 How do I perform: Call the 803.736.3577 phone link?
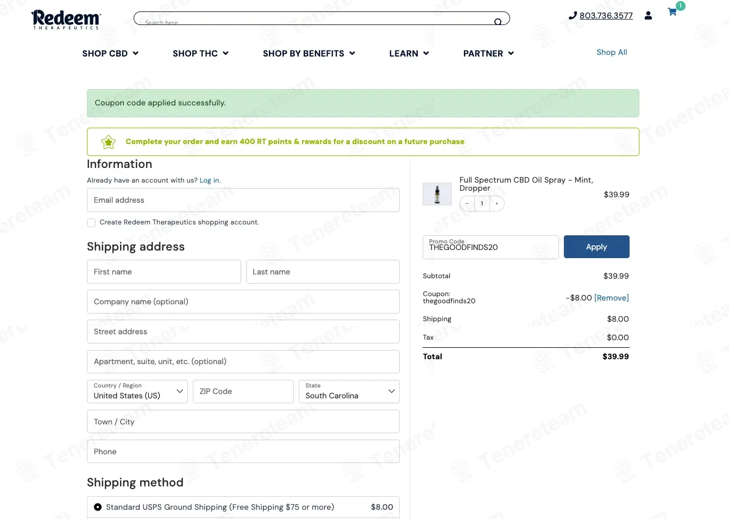(x=606, y=16)
